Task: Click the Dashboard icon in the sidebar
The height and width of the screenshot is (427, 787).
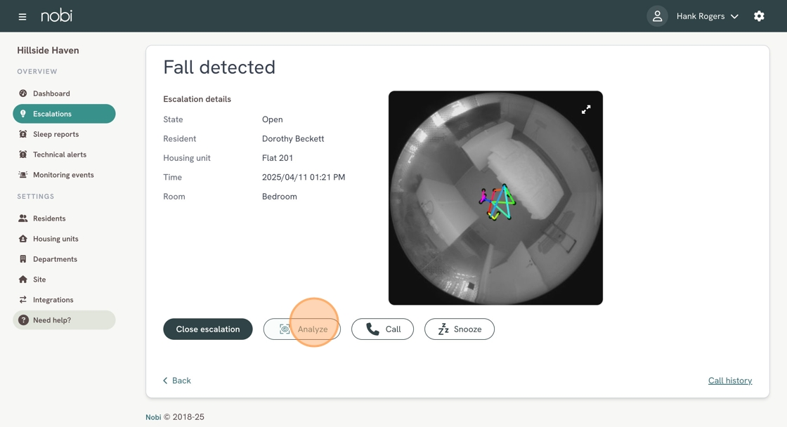Action: click(23, 93)
